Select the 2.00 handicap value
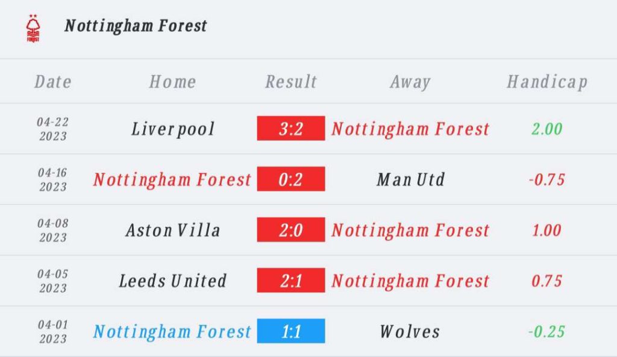 (547, 129)
